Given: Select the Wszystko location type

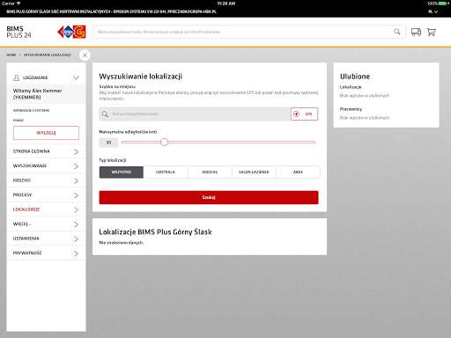Looking at the screenshot, I should coord(122,173).
